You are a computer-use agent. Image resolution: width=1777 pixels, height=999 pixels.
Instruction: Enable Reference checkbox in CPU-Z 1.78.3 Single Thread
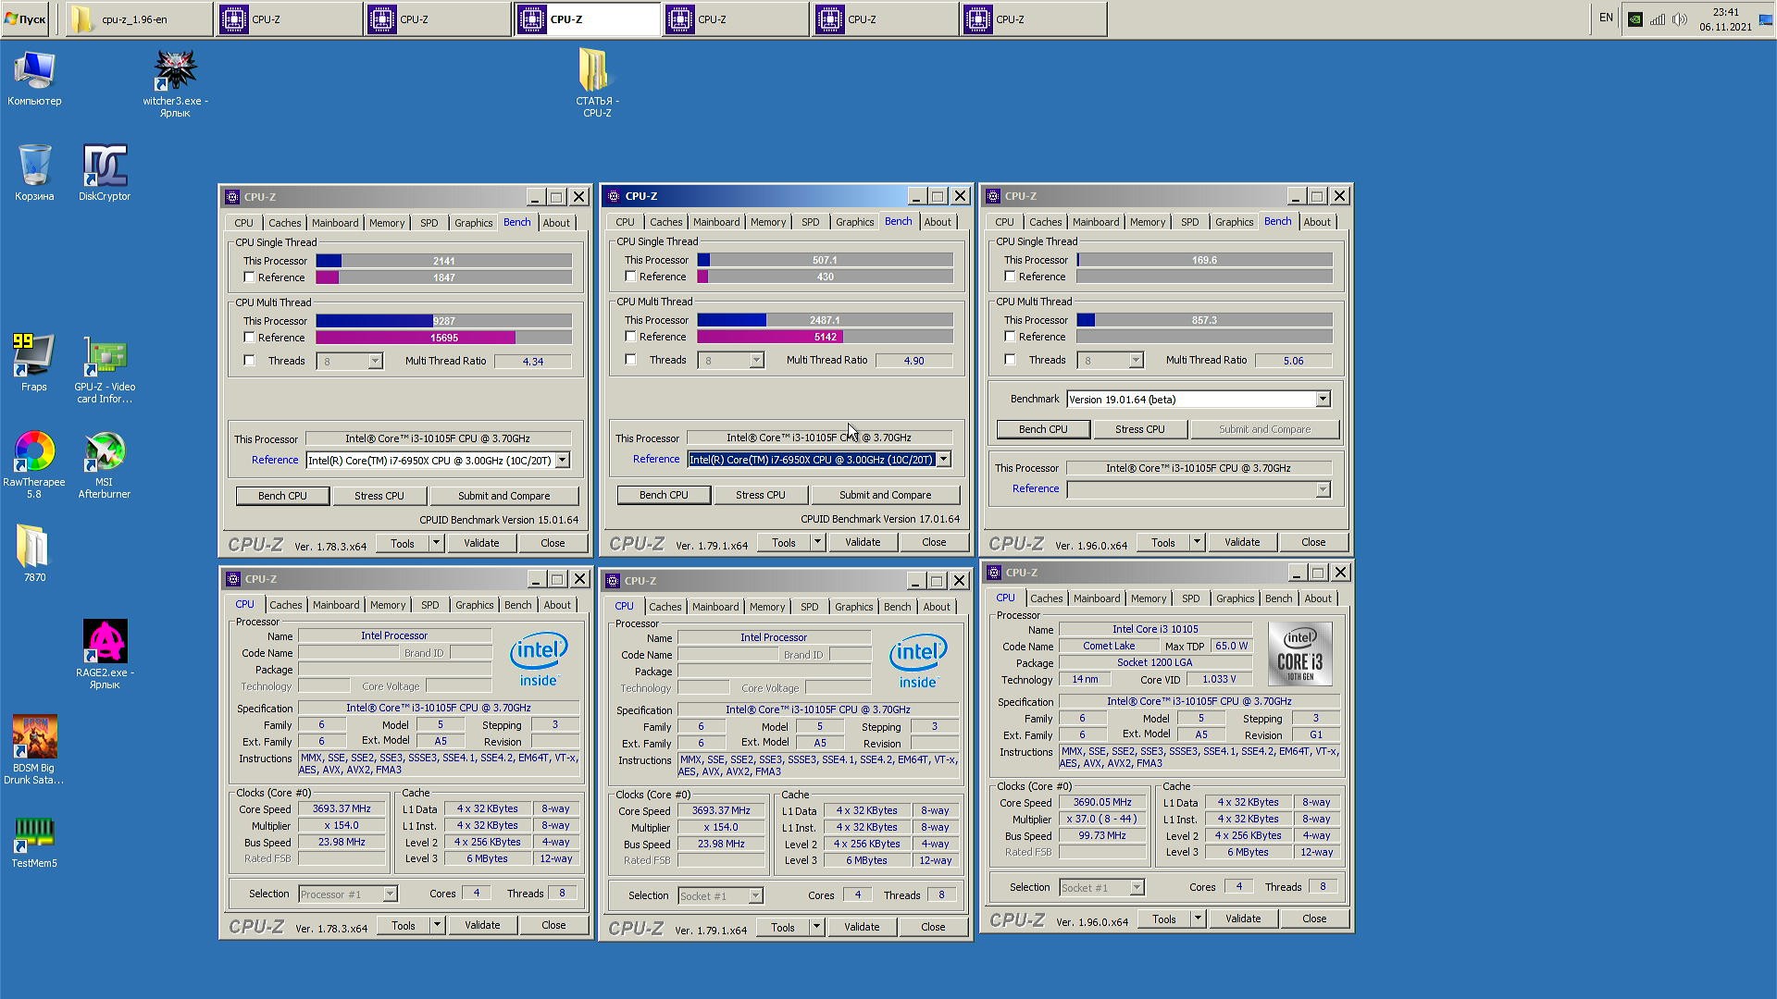point(249,277)
